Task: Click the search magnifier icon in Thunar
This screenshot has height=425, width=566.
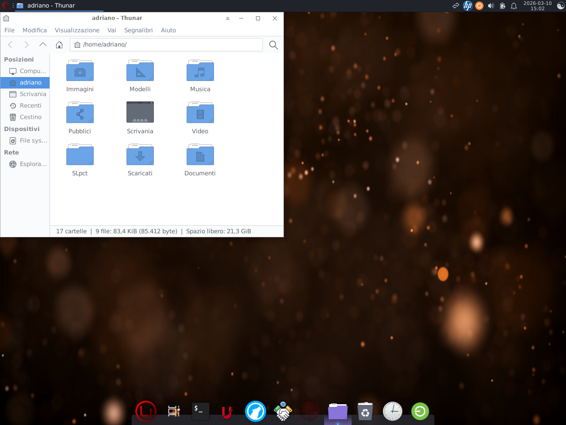Action: click(x=273, y=45)
